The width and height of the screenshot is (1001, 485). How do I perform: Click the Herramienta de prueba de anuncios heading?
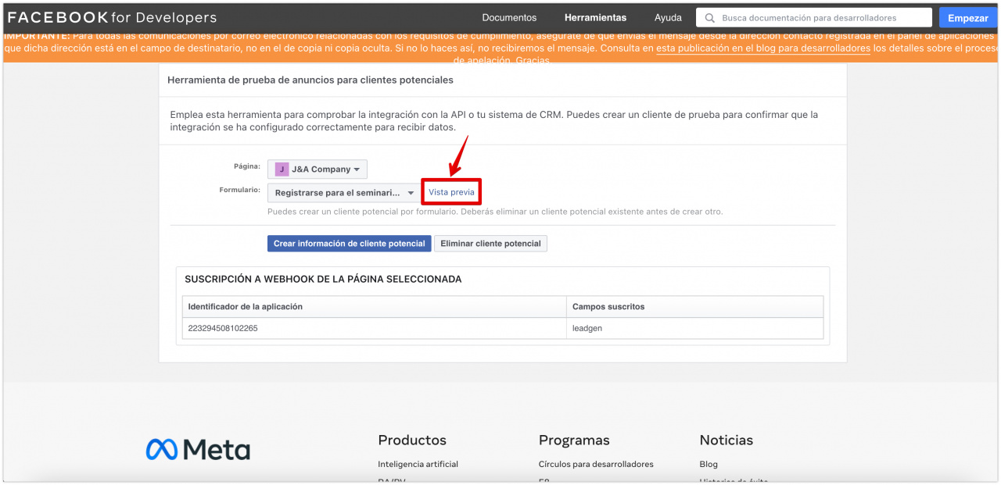tap(310, 80)
